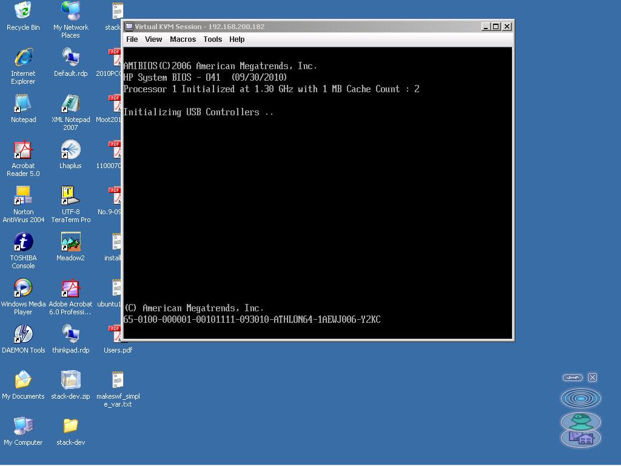
Task: Select the Acrobat Reader 5.0 shortcut
Action: point(23,150)
